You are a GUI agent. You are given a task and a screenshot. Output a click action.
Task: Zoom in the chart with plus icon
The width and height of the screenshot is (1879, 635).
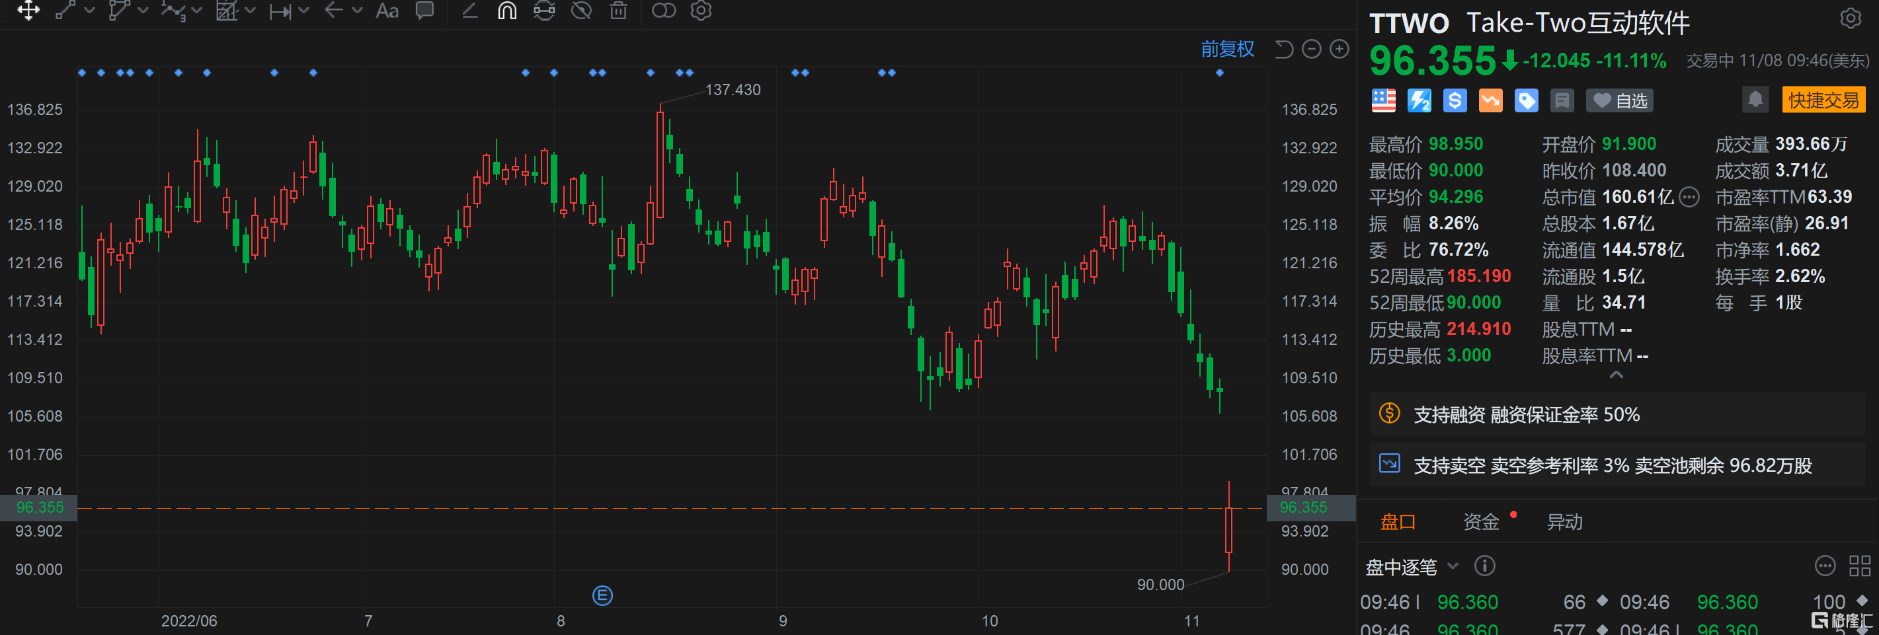tap(1339, 49)
